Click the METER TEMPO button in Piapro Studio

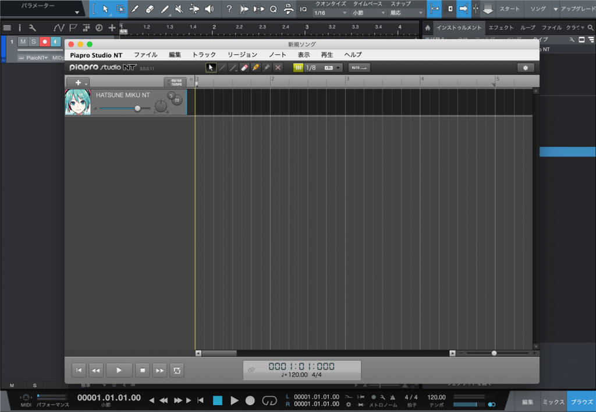click(175, 82)
